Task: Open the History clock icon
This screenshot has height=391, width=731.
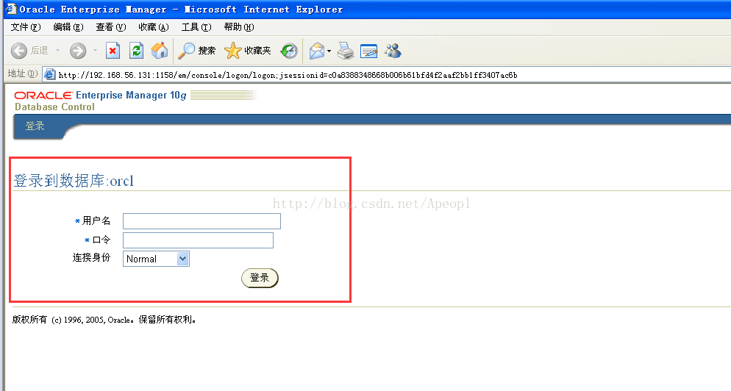Action: point(289,51)
